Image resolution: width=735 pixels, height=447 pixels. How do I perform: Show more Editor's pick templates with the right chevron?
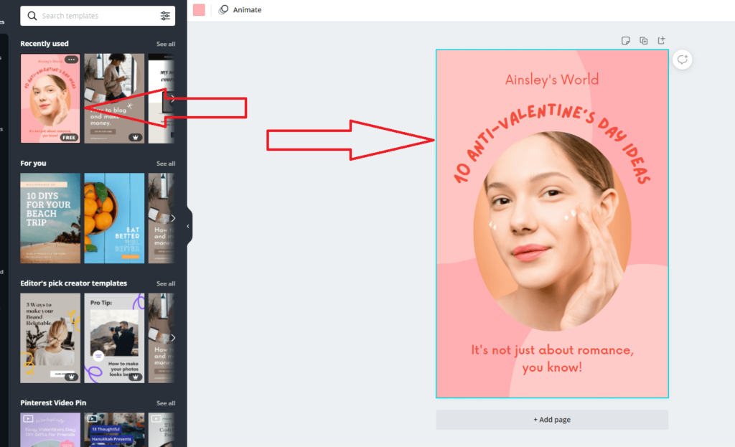(x=172, y=338)
